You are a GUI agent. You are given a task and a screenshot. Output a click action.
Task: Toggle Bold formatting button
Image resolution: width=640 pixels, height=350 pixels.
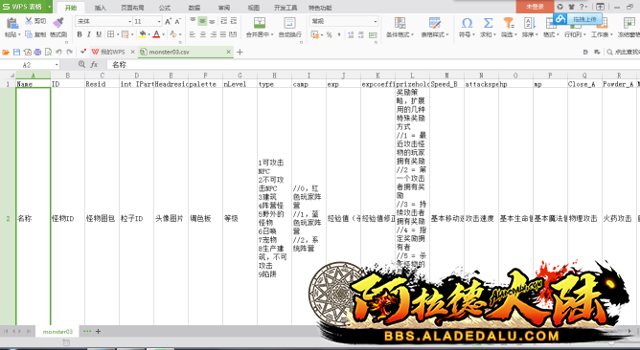coord(80,34)
